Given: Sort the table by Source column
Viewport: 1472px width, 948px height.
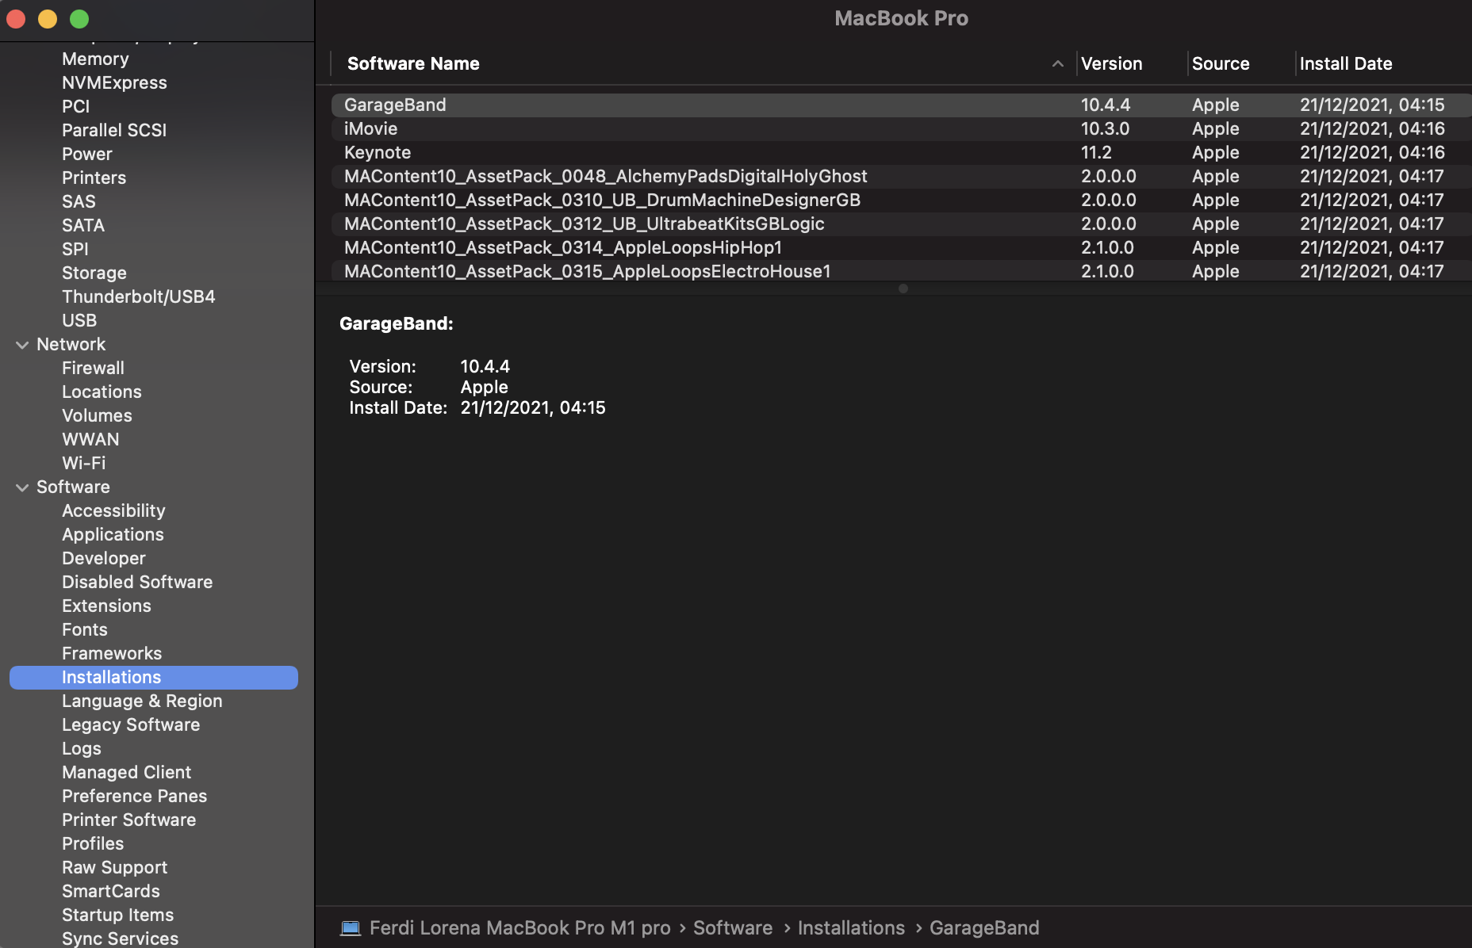Looking at the screenshot, I should pyautogui.click(x=1221, y=64).
